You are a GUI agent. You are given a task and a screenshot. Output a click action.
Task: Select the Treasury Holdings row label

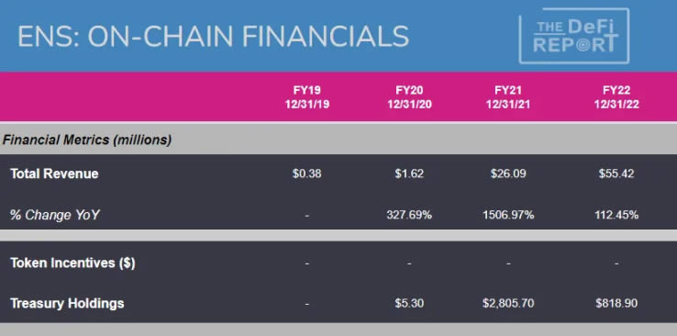coord(67,303)
